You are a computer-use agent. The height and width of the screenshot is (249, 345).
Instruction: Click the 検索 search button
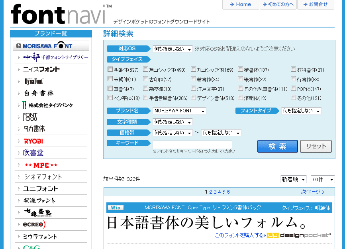(x=277, y=146)
